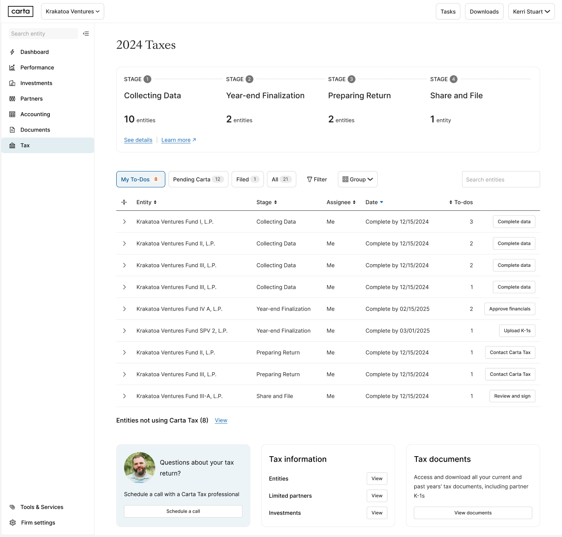
Task: Expand the Krakatoa Ventures Fund IV A row
Action: click(x=124, y=308)
